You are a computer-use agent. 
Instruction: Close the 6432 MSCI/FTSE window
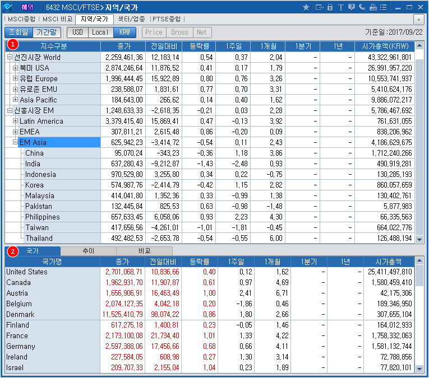421,7
